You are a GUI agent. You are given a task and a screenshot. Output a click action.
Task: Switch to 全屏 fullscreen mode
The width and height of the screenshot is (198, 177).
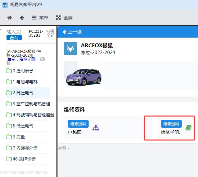tap(64, 18)
